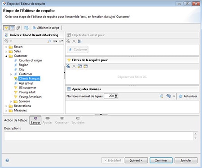Click Actualiser to refresh preview

[188, 96]
